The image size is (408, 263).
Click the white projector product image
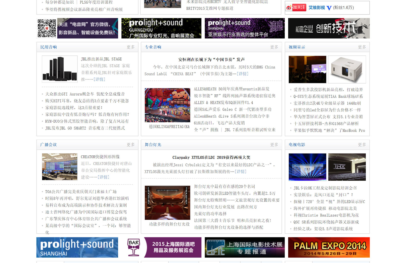(x=347, y=69)
